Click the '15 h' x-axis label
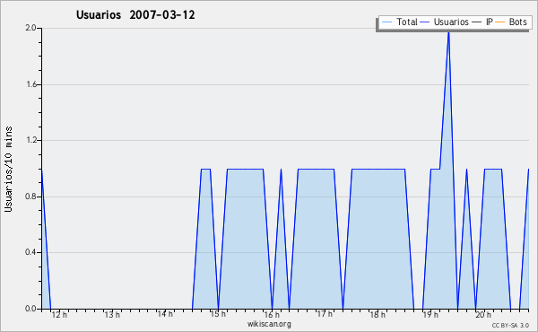The height and width of the screenshot is (332, 538). tap(218, 314)
